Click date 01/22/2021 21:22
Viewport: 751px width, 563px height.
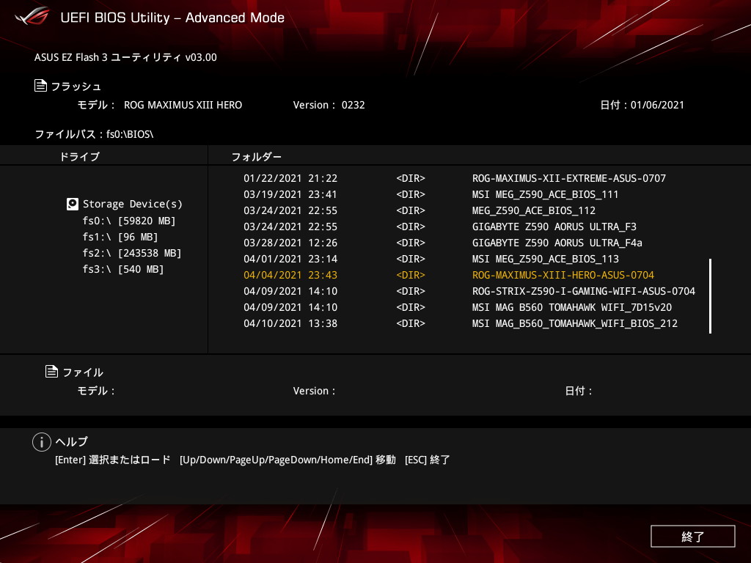pyautogui.click(x=290, y=179)
